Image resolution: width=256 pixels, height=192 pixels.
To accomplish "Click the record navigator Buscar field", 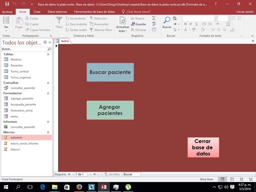I will 131,175.
